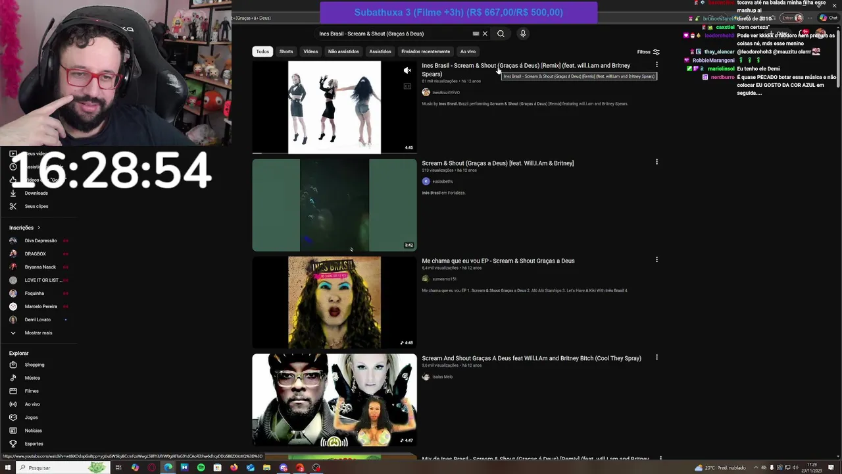This screenshot has height=474, width=842.
Task: Play the three dancers video thumbnail
Action: click(334, 107)
